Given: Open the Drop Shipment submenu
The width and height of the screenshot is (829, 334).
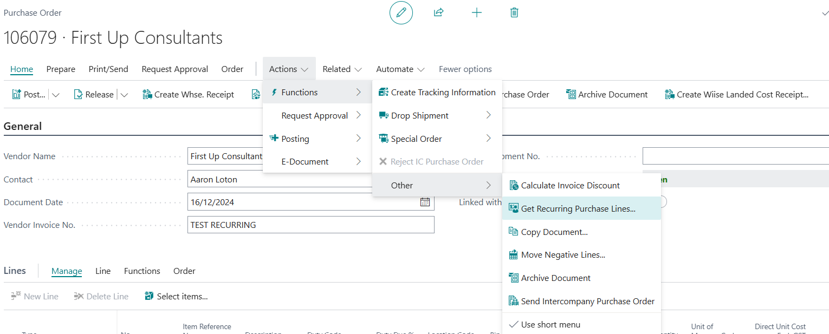Looking at the screenshot, I should 437,115.
